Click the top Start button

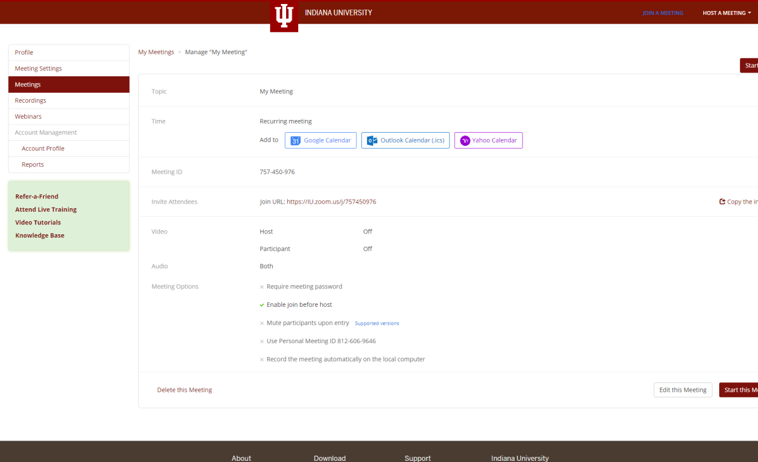pos(749,65)
